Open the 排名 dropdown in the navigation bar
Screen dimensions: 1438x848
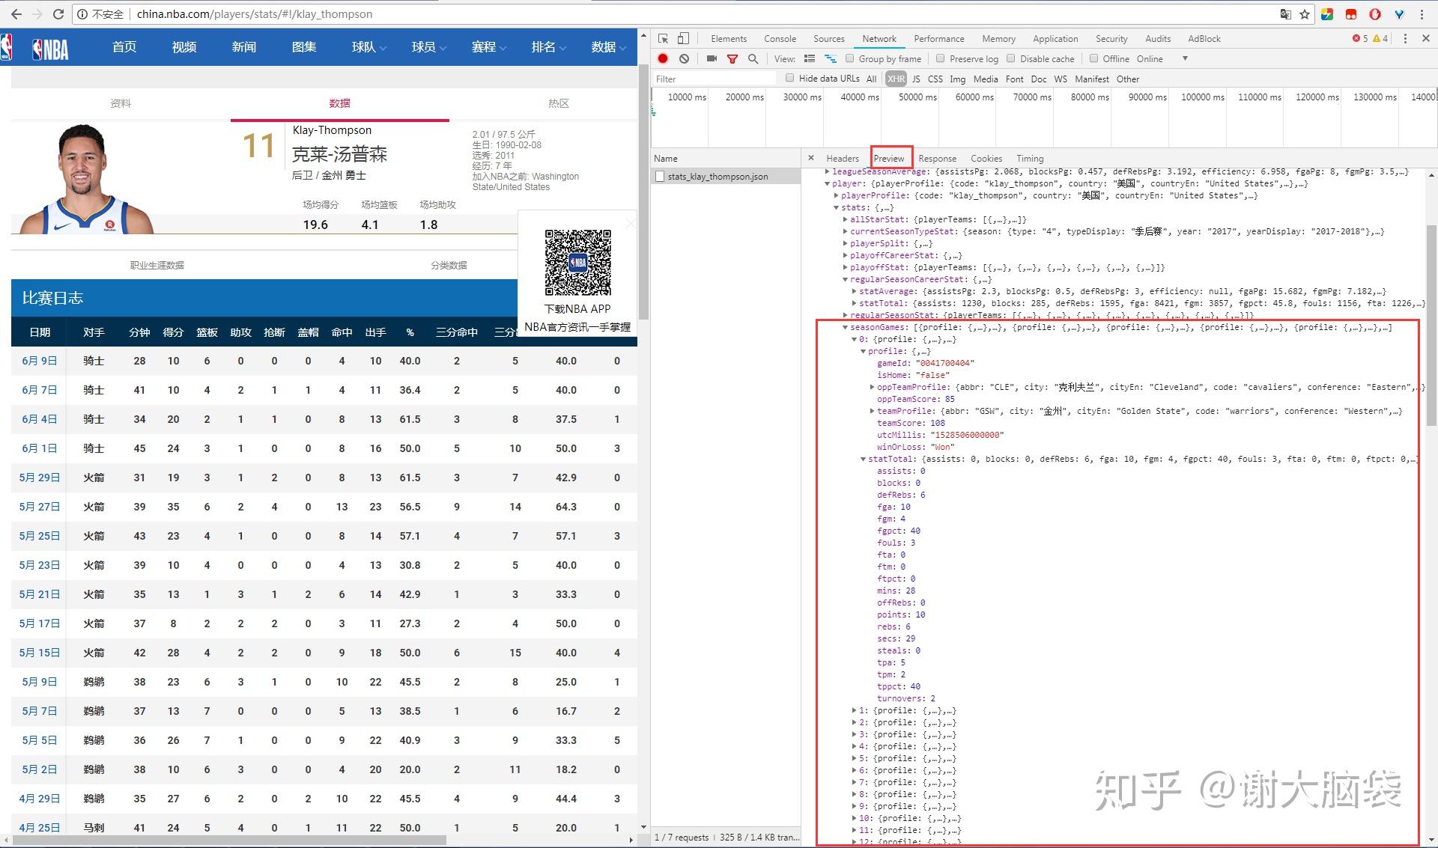coord(549,47)
